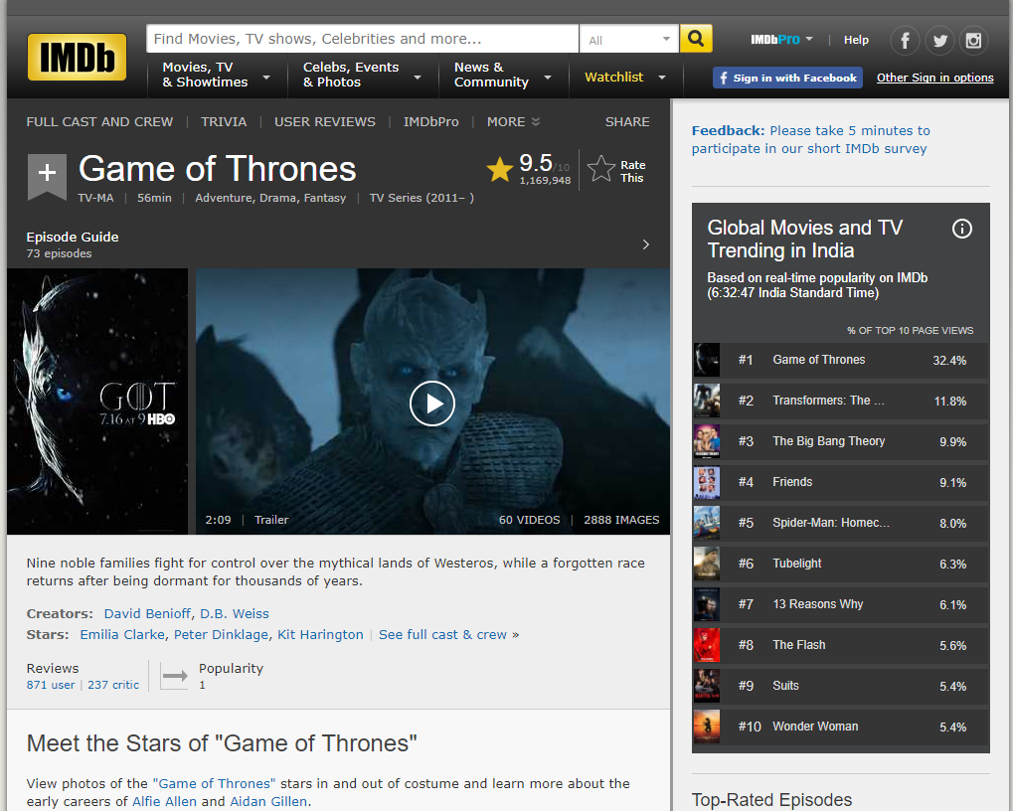Open Emilia Clarke's page
1013x811 pixels.
coord(122,634)
